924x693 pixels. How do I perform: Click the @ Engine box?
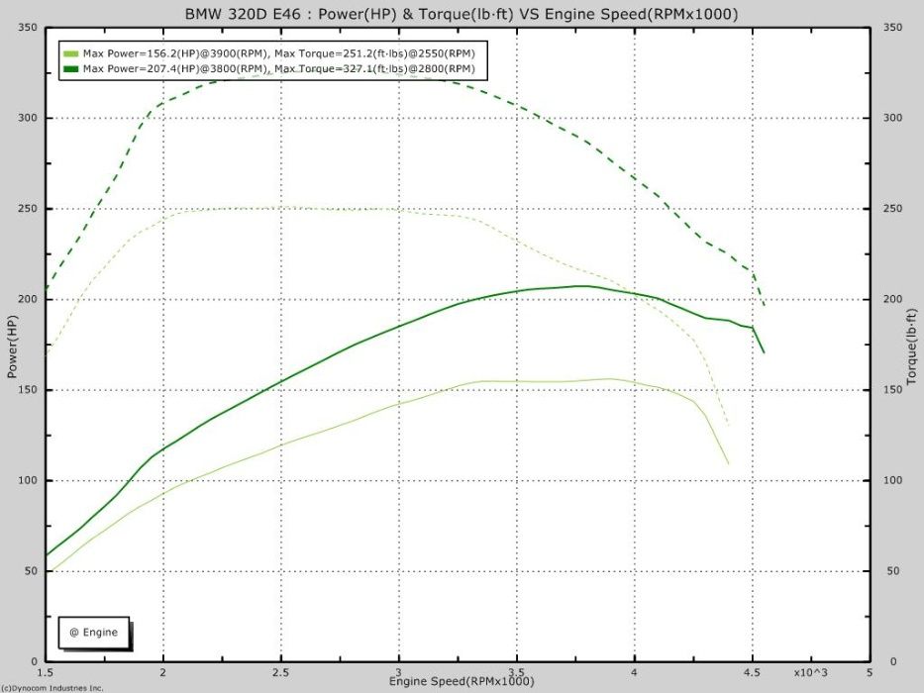pos(94,633)
